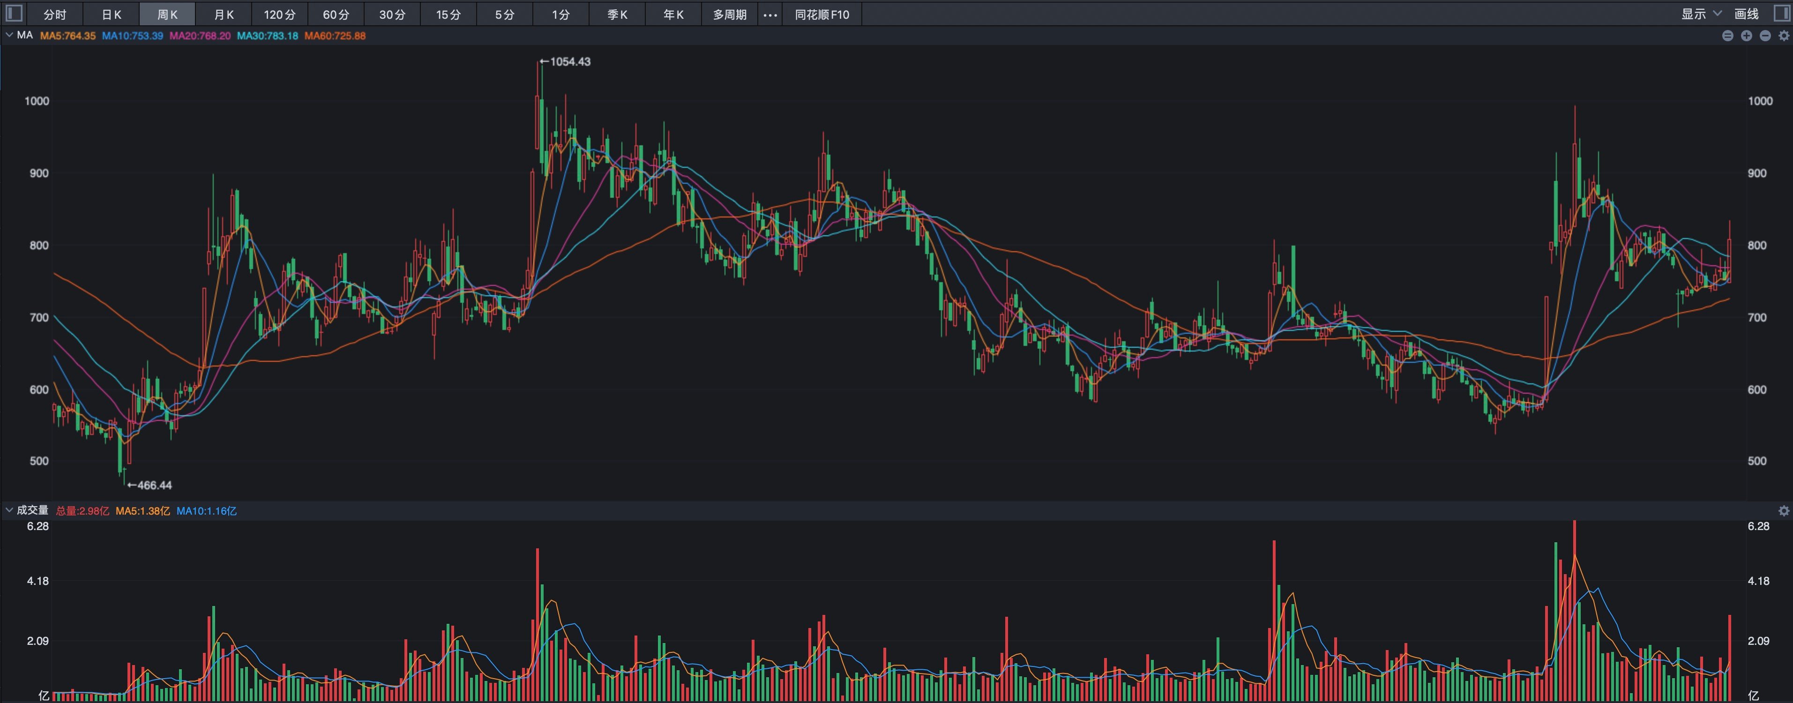Click the MA indicator name label

[x=25, y=35]
